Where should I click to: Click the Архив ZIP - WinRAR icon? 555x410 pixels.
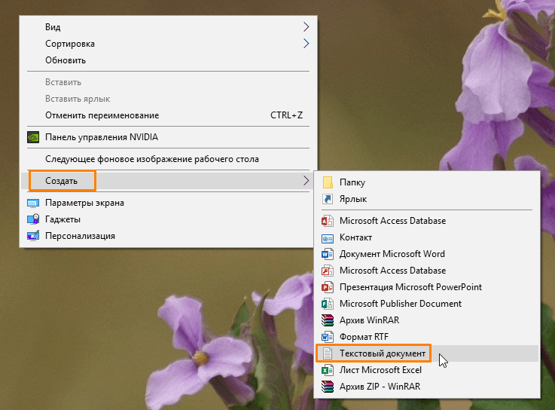pos(328,387)
